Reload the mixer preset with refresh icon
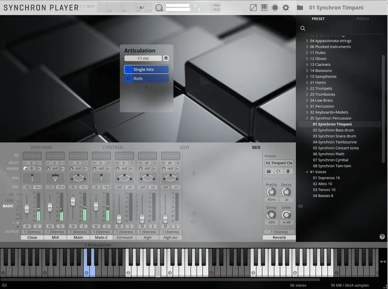Screen dimensions: 388x289 point(278,171)
